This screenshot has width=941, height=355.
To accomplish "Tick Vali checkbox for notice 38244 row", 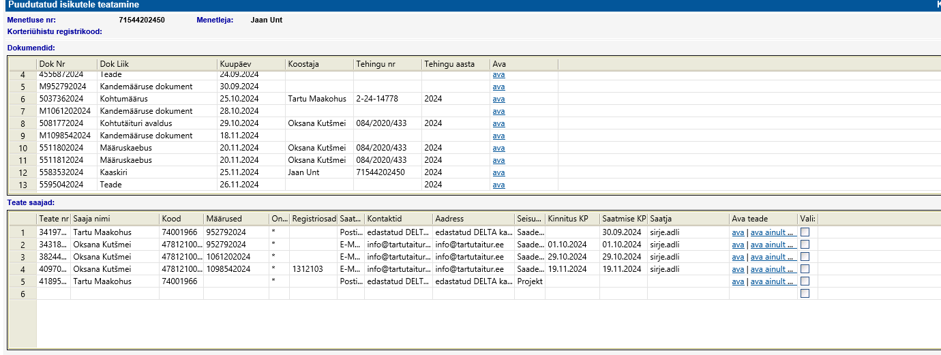I will coord(805,257).
